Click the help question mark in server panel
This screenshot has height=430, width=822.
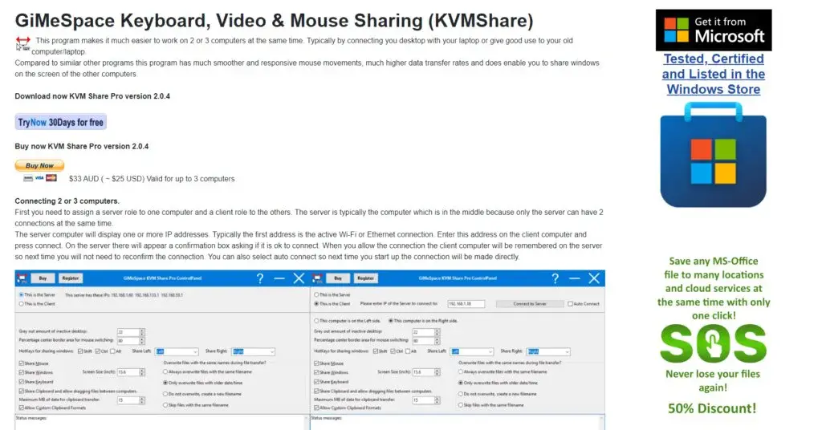[x=260, y=278]
